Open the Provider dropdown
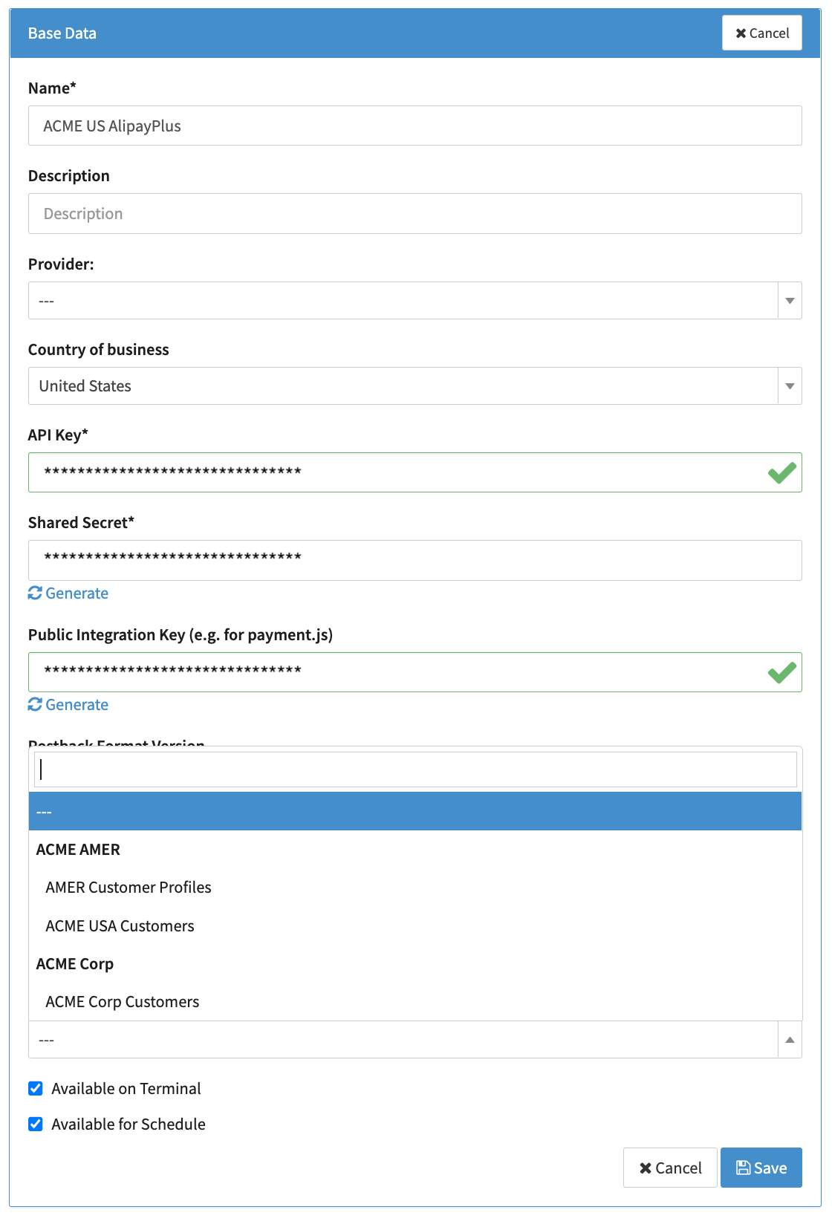Screen dimensions: 832x1227 415,301
